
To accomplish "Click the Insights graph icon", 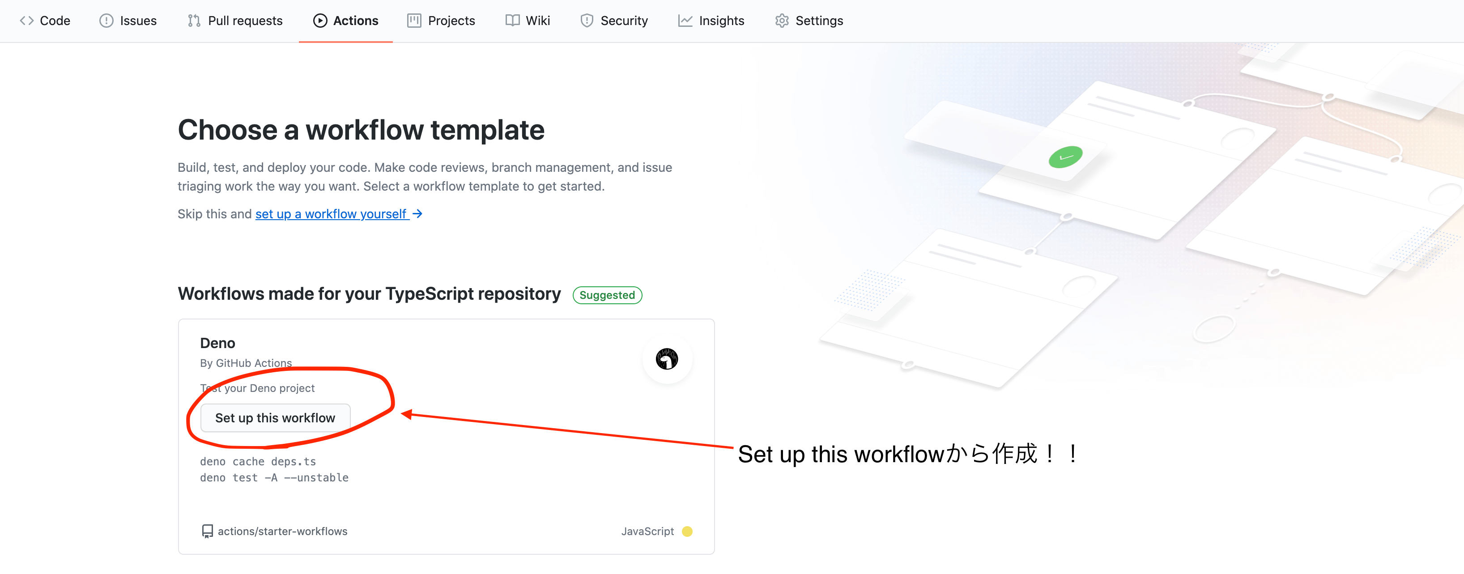I will [x=685, y=21].
